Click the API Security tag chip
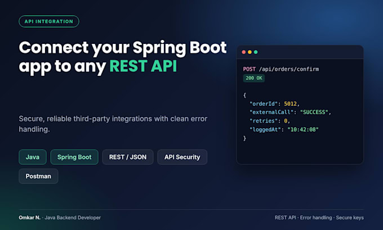Image resolution: width=383 pixels, height=230 pixels. pyautogui.click(x=182, y=157)
